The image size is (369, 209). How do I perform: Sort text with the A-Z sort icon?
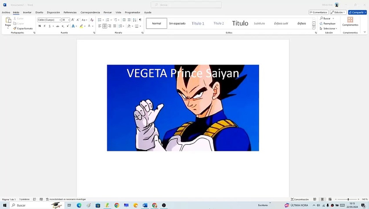click(135, 20)
